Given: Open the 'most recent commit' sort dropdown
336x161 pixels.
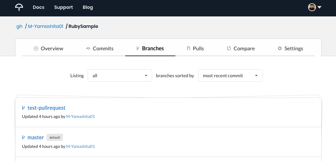Looking at the screenshot, I should point(230,76).
